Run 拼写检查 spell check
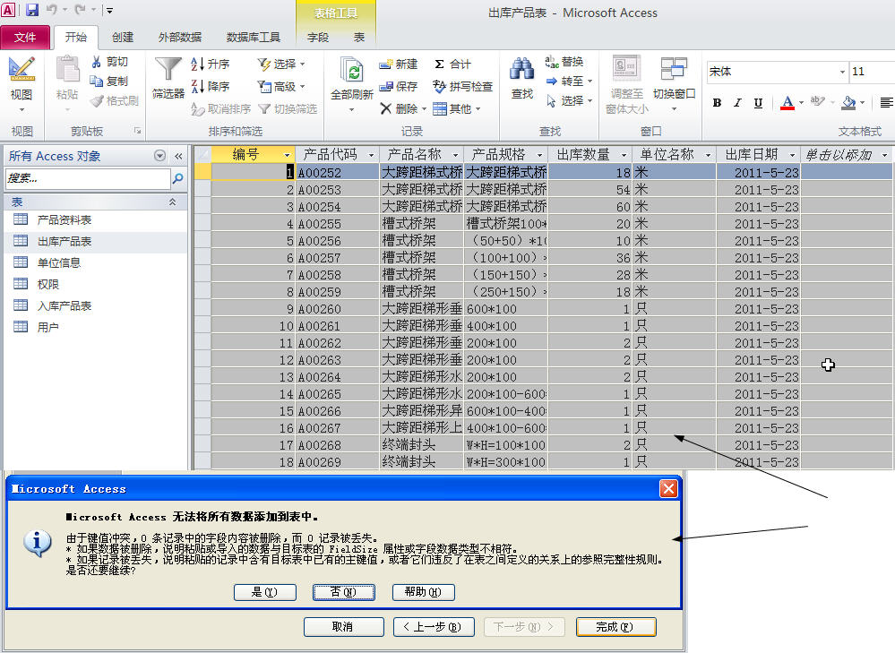Image resolution: width=895 pixels, height=653 pixels. point(462,86)
